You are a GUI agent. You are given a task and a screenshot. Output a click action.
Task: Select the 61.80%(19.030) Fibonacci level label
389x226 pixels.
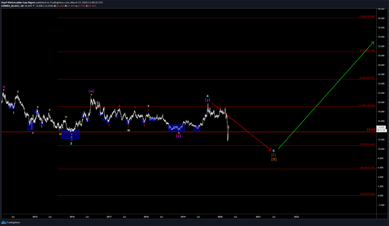(367, 105)
